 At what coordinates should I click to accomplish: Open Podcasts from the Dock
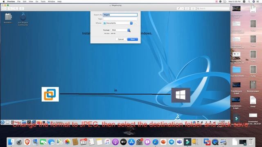115,142
